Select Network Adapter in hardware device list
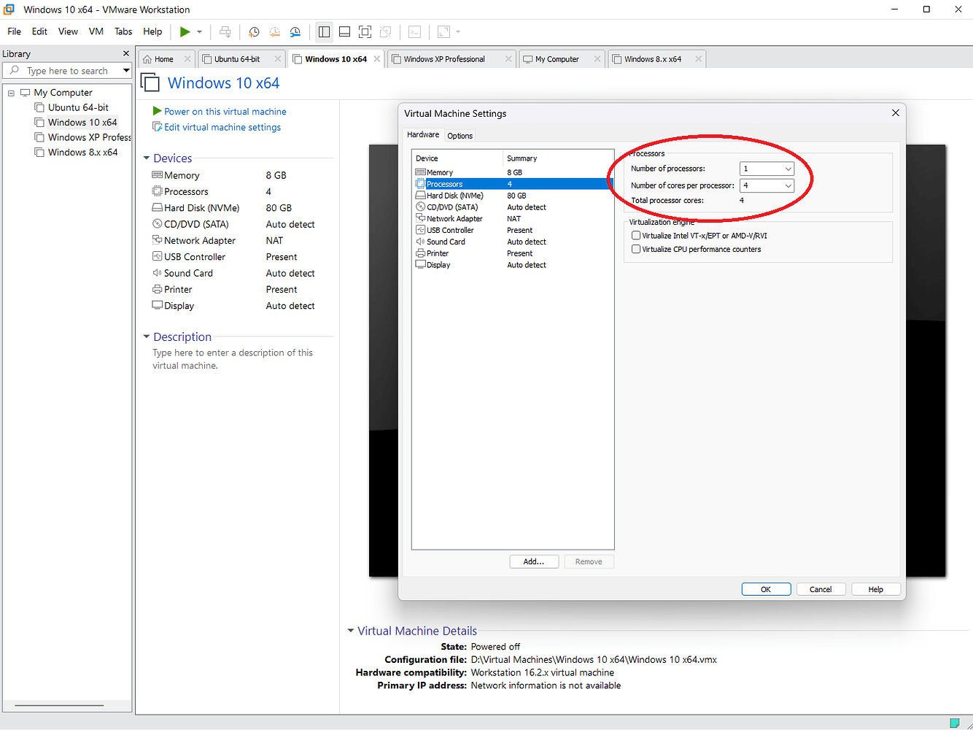The height and width of the screenshot is (730, 973). pyautogui.click(x=513, y=218)
